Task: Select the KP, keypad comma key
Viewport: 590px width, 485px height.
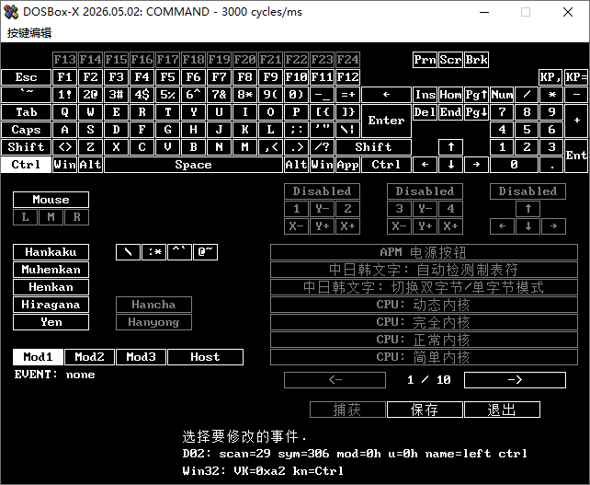Action: (x=551, y=77)
